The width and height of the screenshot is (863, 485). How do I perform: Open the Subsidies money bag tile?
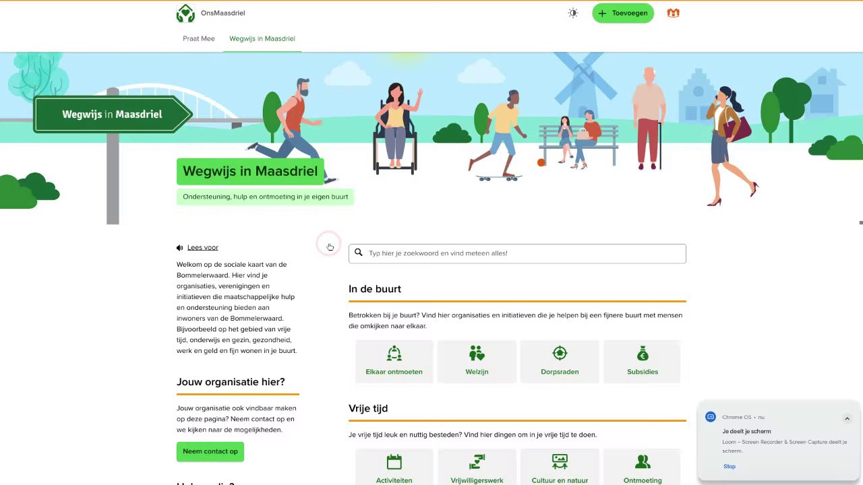(643, 361)
